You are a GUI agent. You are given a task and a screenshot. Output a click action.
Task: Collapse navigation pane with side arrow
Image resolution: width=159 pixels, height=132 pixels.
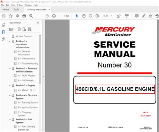pyautogui.click(x=44, y=76)
